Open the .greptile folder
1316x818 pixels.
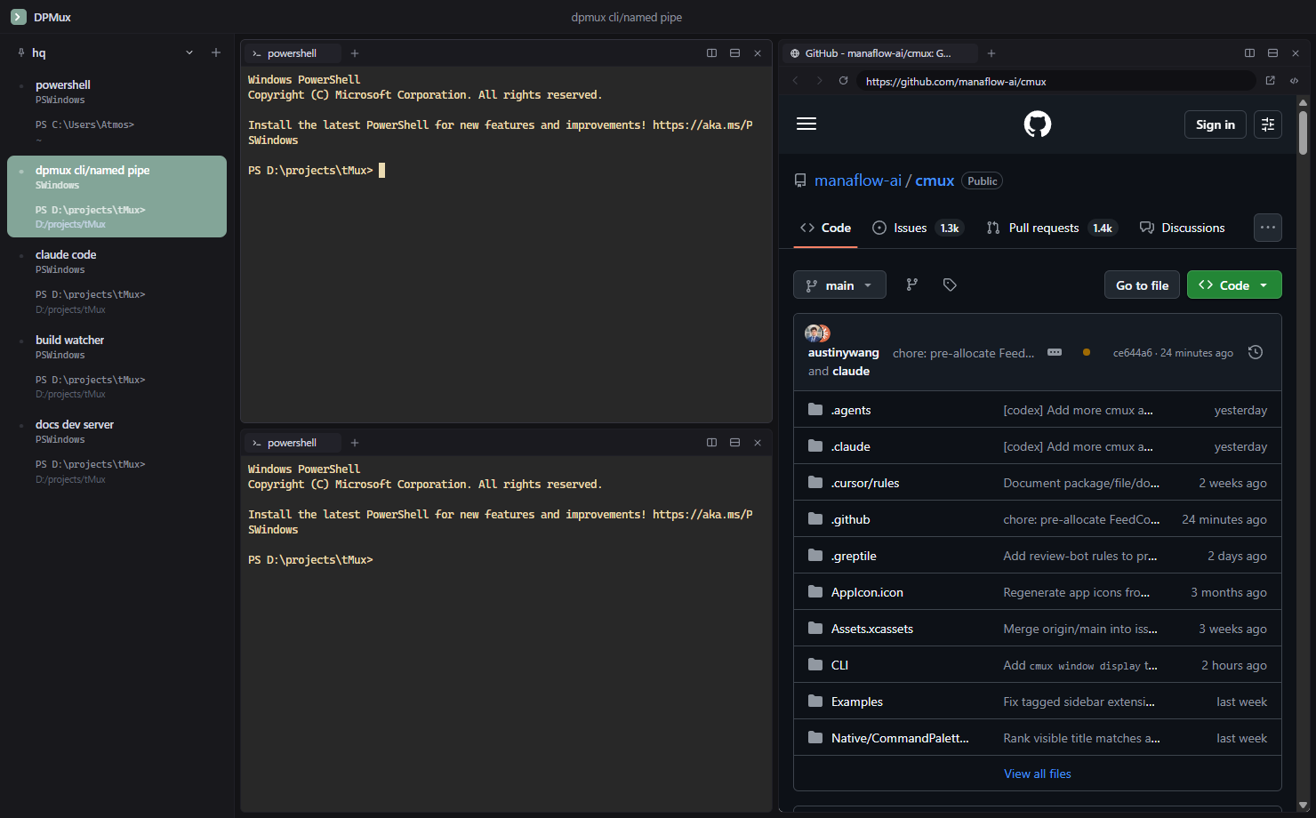point(854,556)
